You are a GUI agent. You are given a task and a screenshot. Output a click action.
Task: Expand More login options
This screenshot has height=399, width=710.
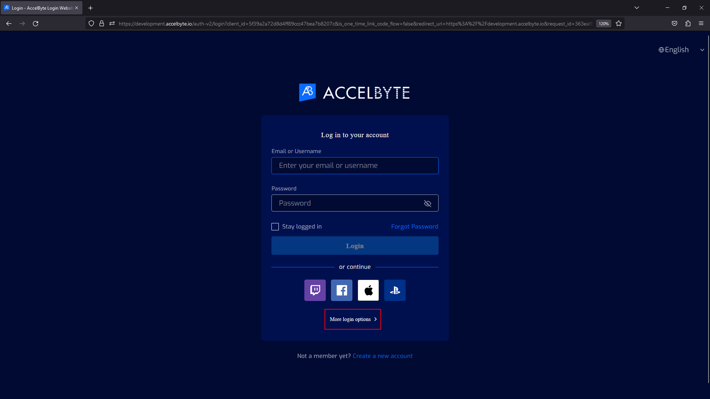[353, 319]
